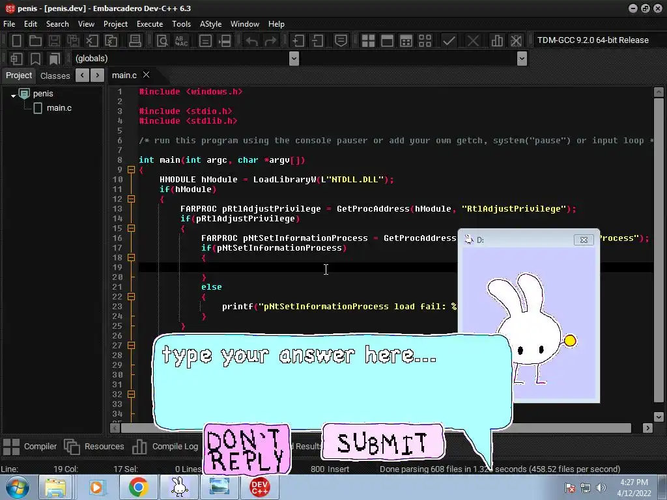Toggle code fold at line 22

[131, 297]
